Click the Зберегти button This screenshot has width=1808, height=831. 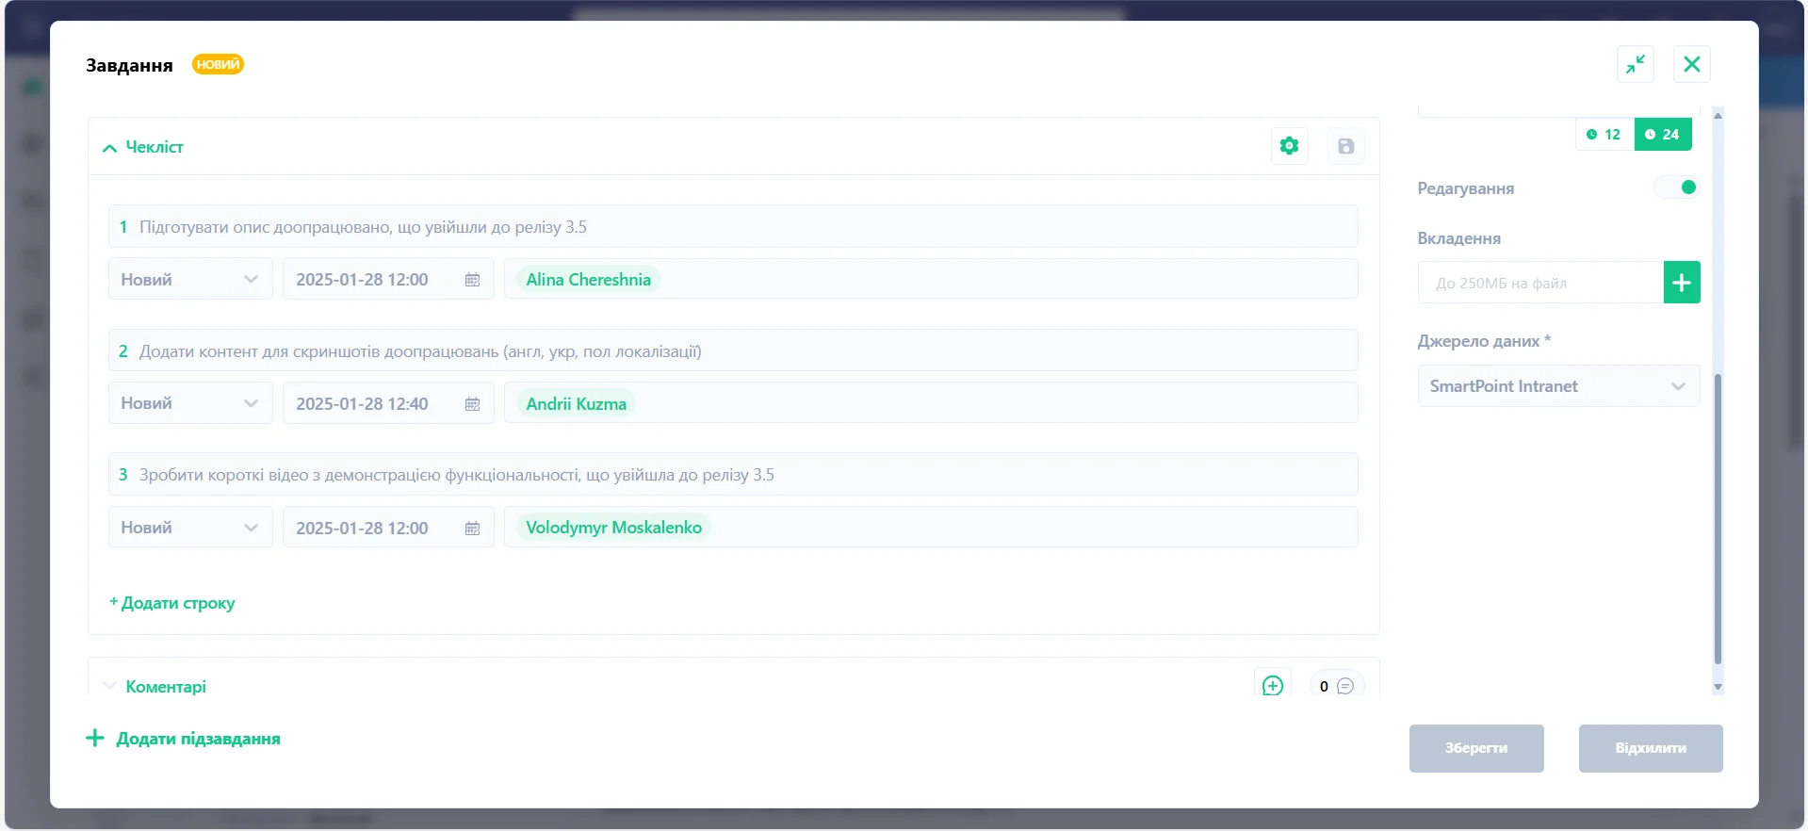click(1476, 748)
